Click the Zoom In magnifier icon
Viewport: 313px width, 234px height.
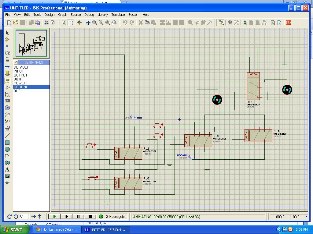pos(95,23)
